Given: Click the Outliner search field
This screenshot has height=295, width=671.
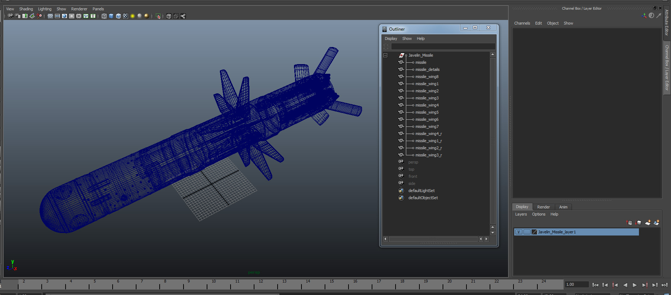Looking at the screenshot, I should pyautogui.click(x=443, y=46).
